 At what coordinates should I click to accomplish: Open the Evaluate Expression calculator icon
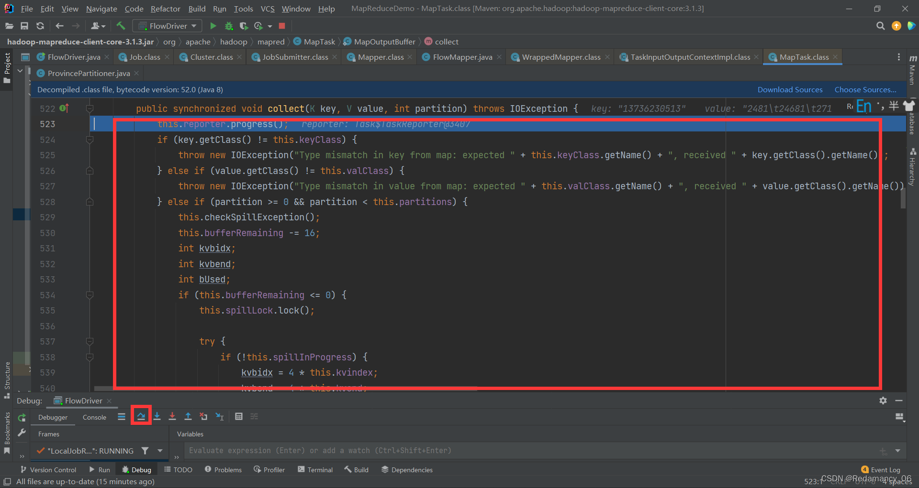[x=239, y=416]
